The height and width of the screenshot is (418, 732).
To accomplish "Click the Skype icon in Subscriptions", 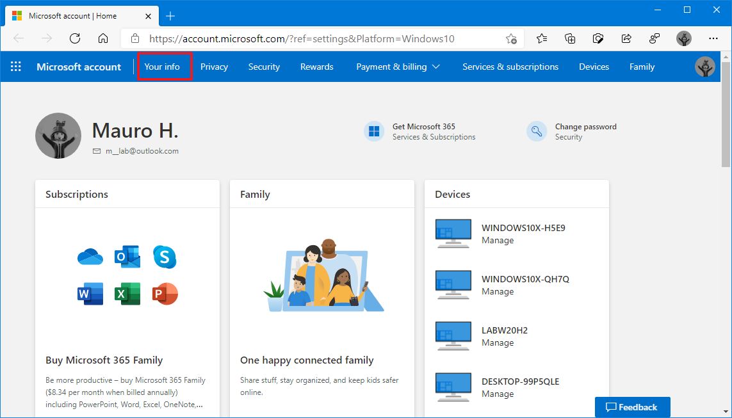I will pos(165,257).
